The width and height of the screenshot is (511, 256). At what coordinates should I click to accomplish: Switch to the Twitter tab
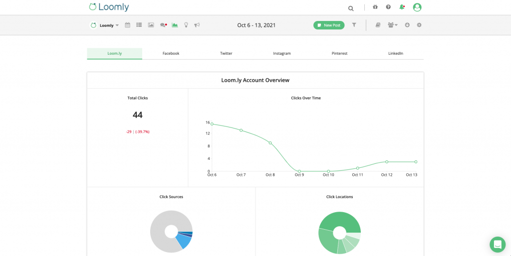tap(226, 54)
